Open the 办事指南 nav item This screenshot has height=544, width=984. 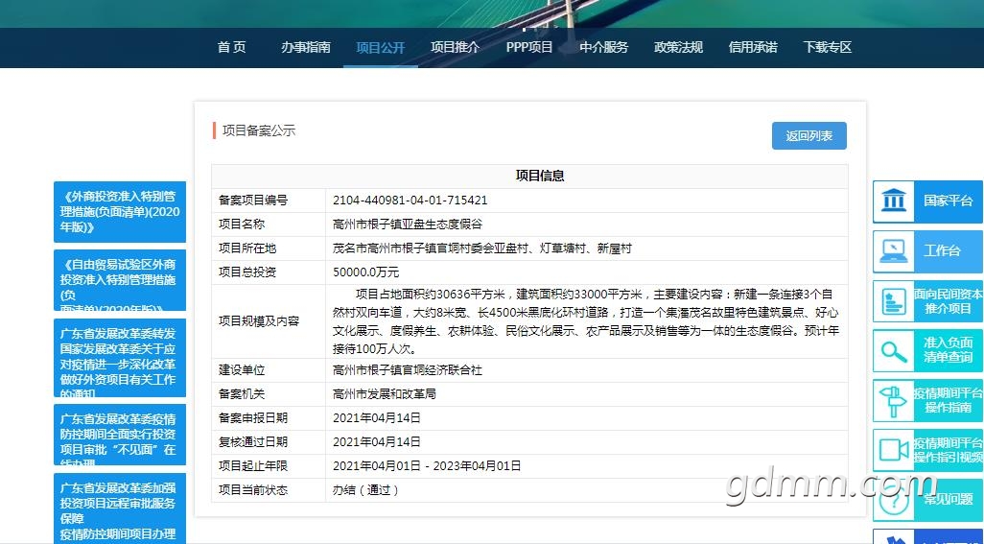[x=306, y=47]
